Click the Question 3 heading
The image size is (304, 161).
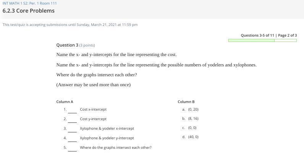(67, 45)
